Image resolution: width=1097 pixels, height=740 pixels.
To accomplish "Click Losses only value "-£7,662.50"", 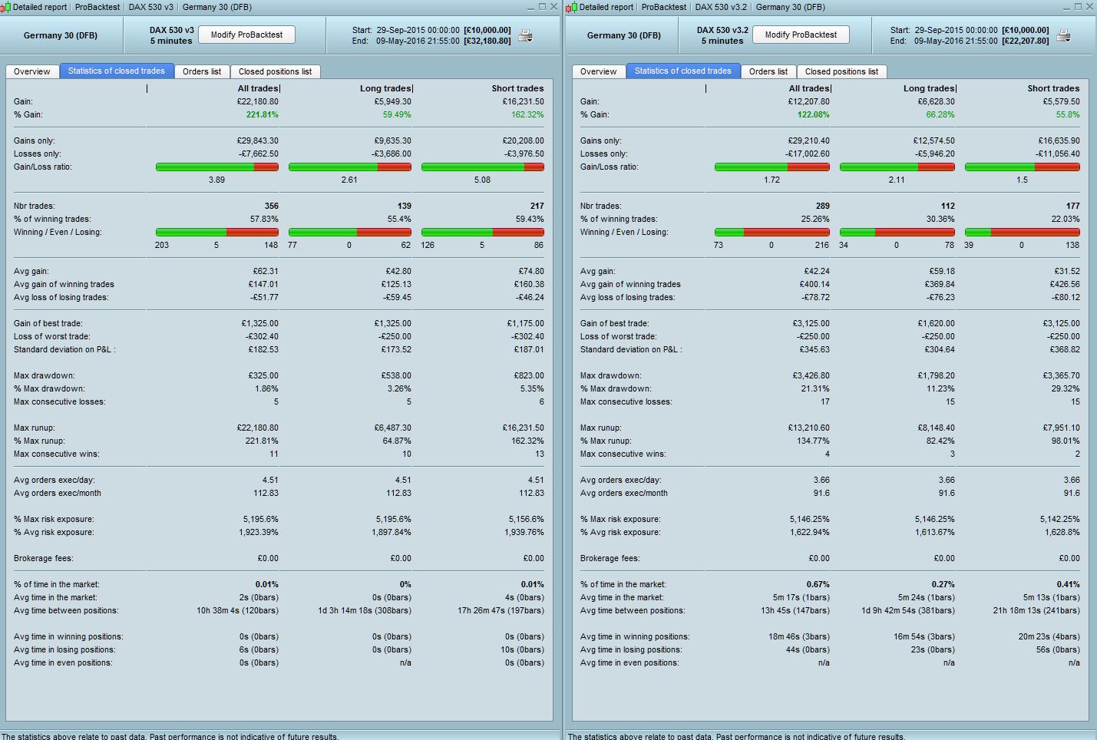I will click(258, 154).
